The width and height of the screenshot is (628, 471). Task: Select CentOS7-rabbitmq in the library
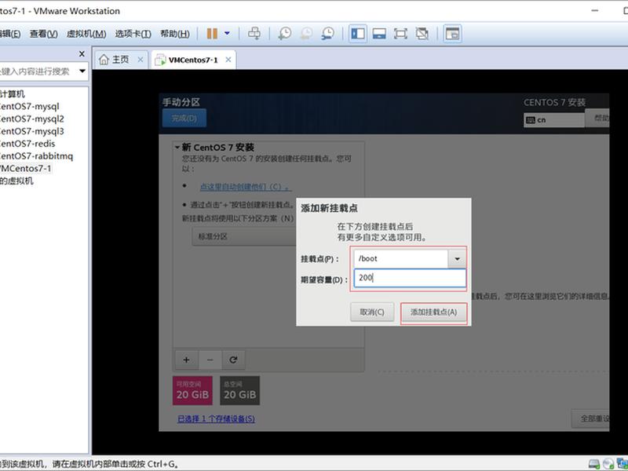coord(36,155)
